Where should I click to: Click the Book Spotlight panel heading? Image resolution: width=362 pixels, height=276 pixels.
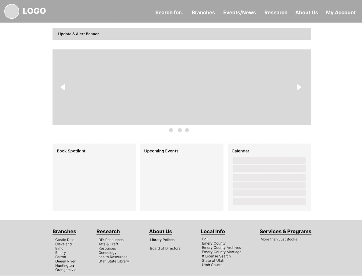(x=71, y=151)
